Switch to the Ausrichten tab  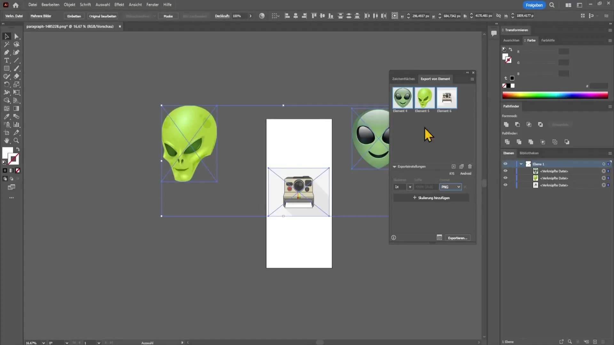pyautogui.click(x=511, y=41)
